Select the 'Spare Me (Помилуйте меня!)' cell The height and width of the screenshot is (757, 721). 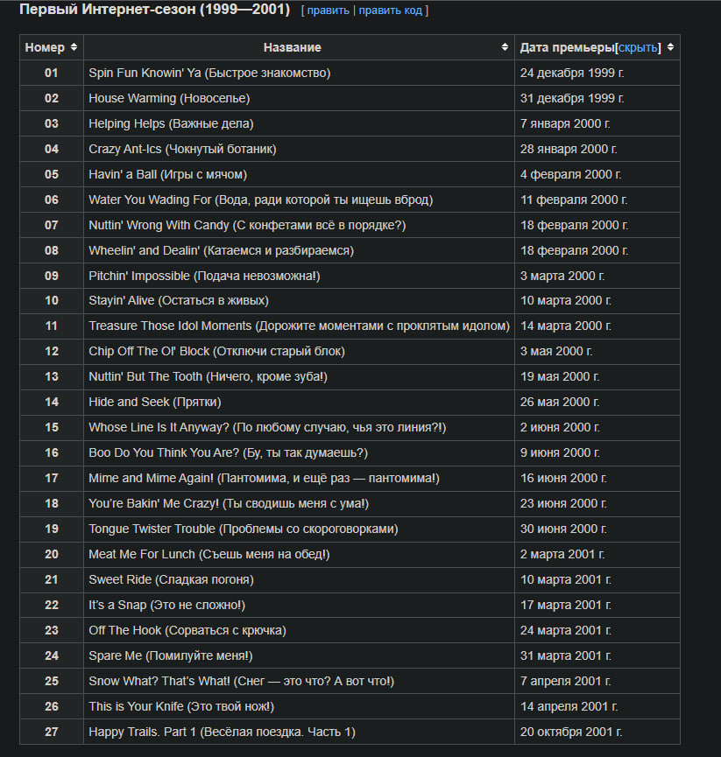coord(299,655)
